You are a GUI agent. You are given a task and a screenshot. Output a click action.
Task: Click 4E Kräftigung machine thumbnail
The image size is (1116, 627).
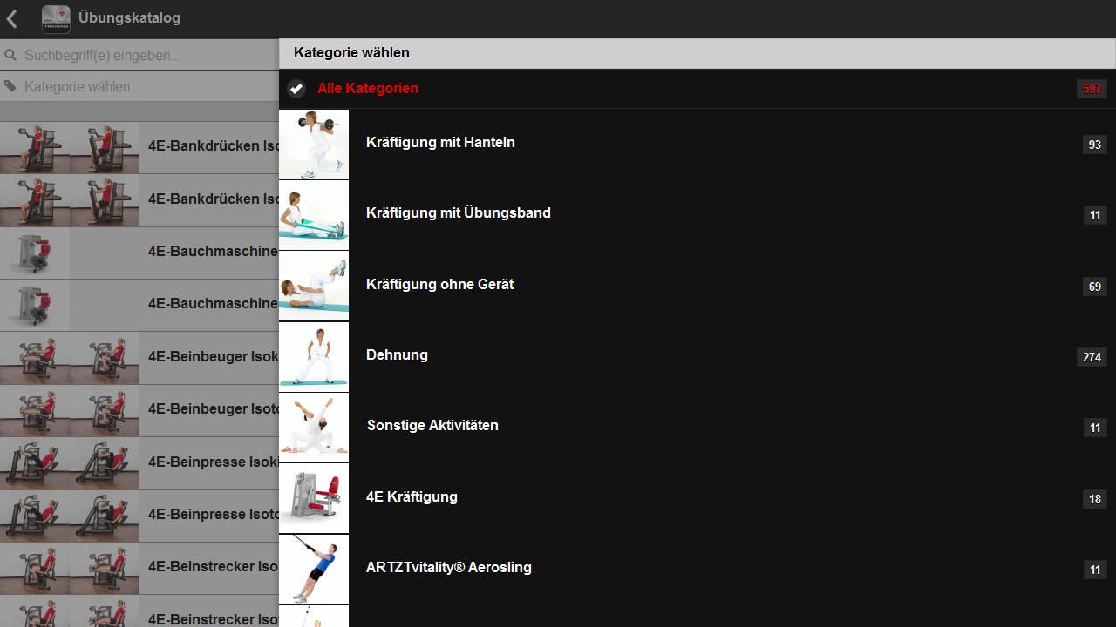[314, 499]
